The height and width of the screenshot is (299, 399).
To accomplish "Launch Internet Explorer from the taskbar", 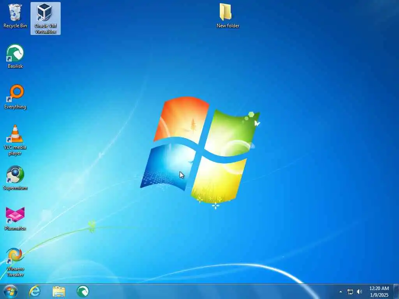I will pos(35,291).
